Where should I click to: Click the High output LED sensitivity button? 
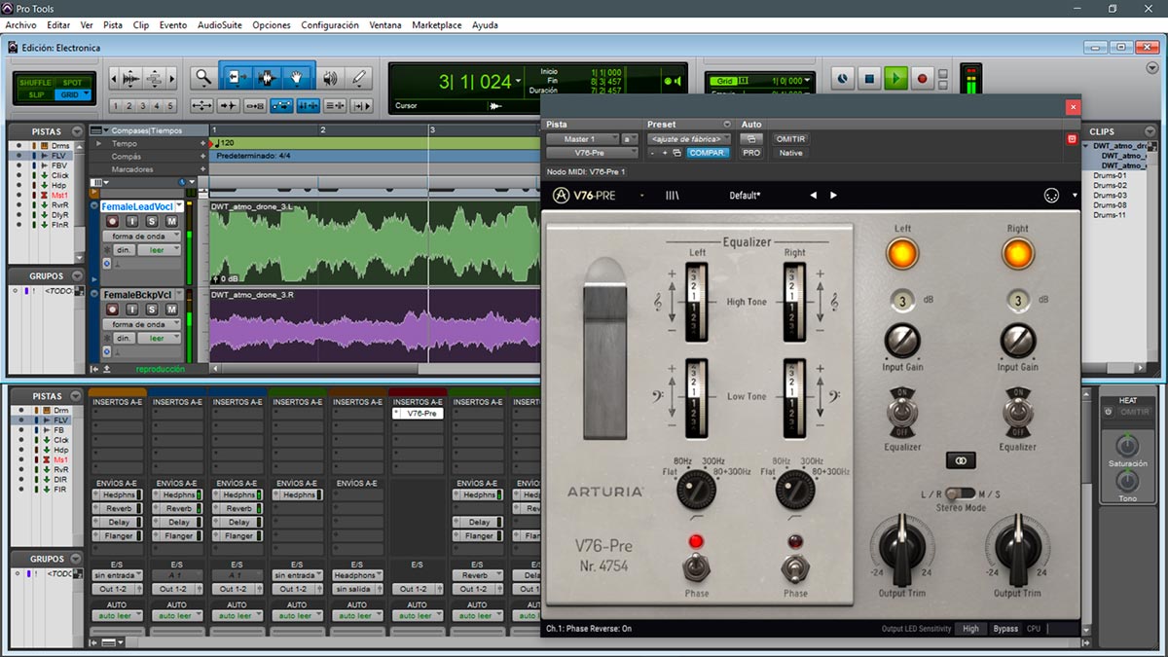pos(970,629)
